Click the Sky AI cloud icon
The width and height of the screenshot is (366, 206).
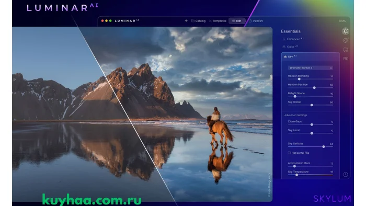pos(285,56)
